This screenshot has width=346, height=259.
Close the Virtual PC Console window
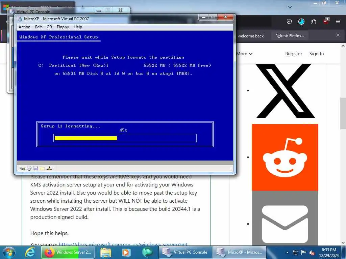click(121, 10)
